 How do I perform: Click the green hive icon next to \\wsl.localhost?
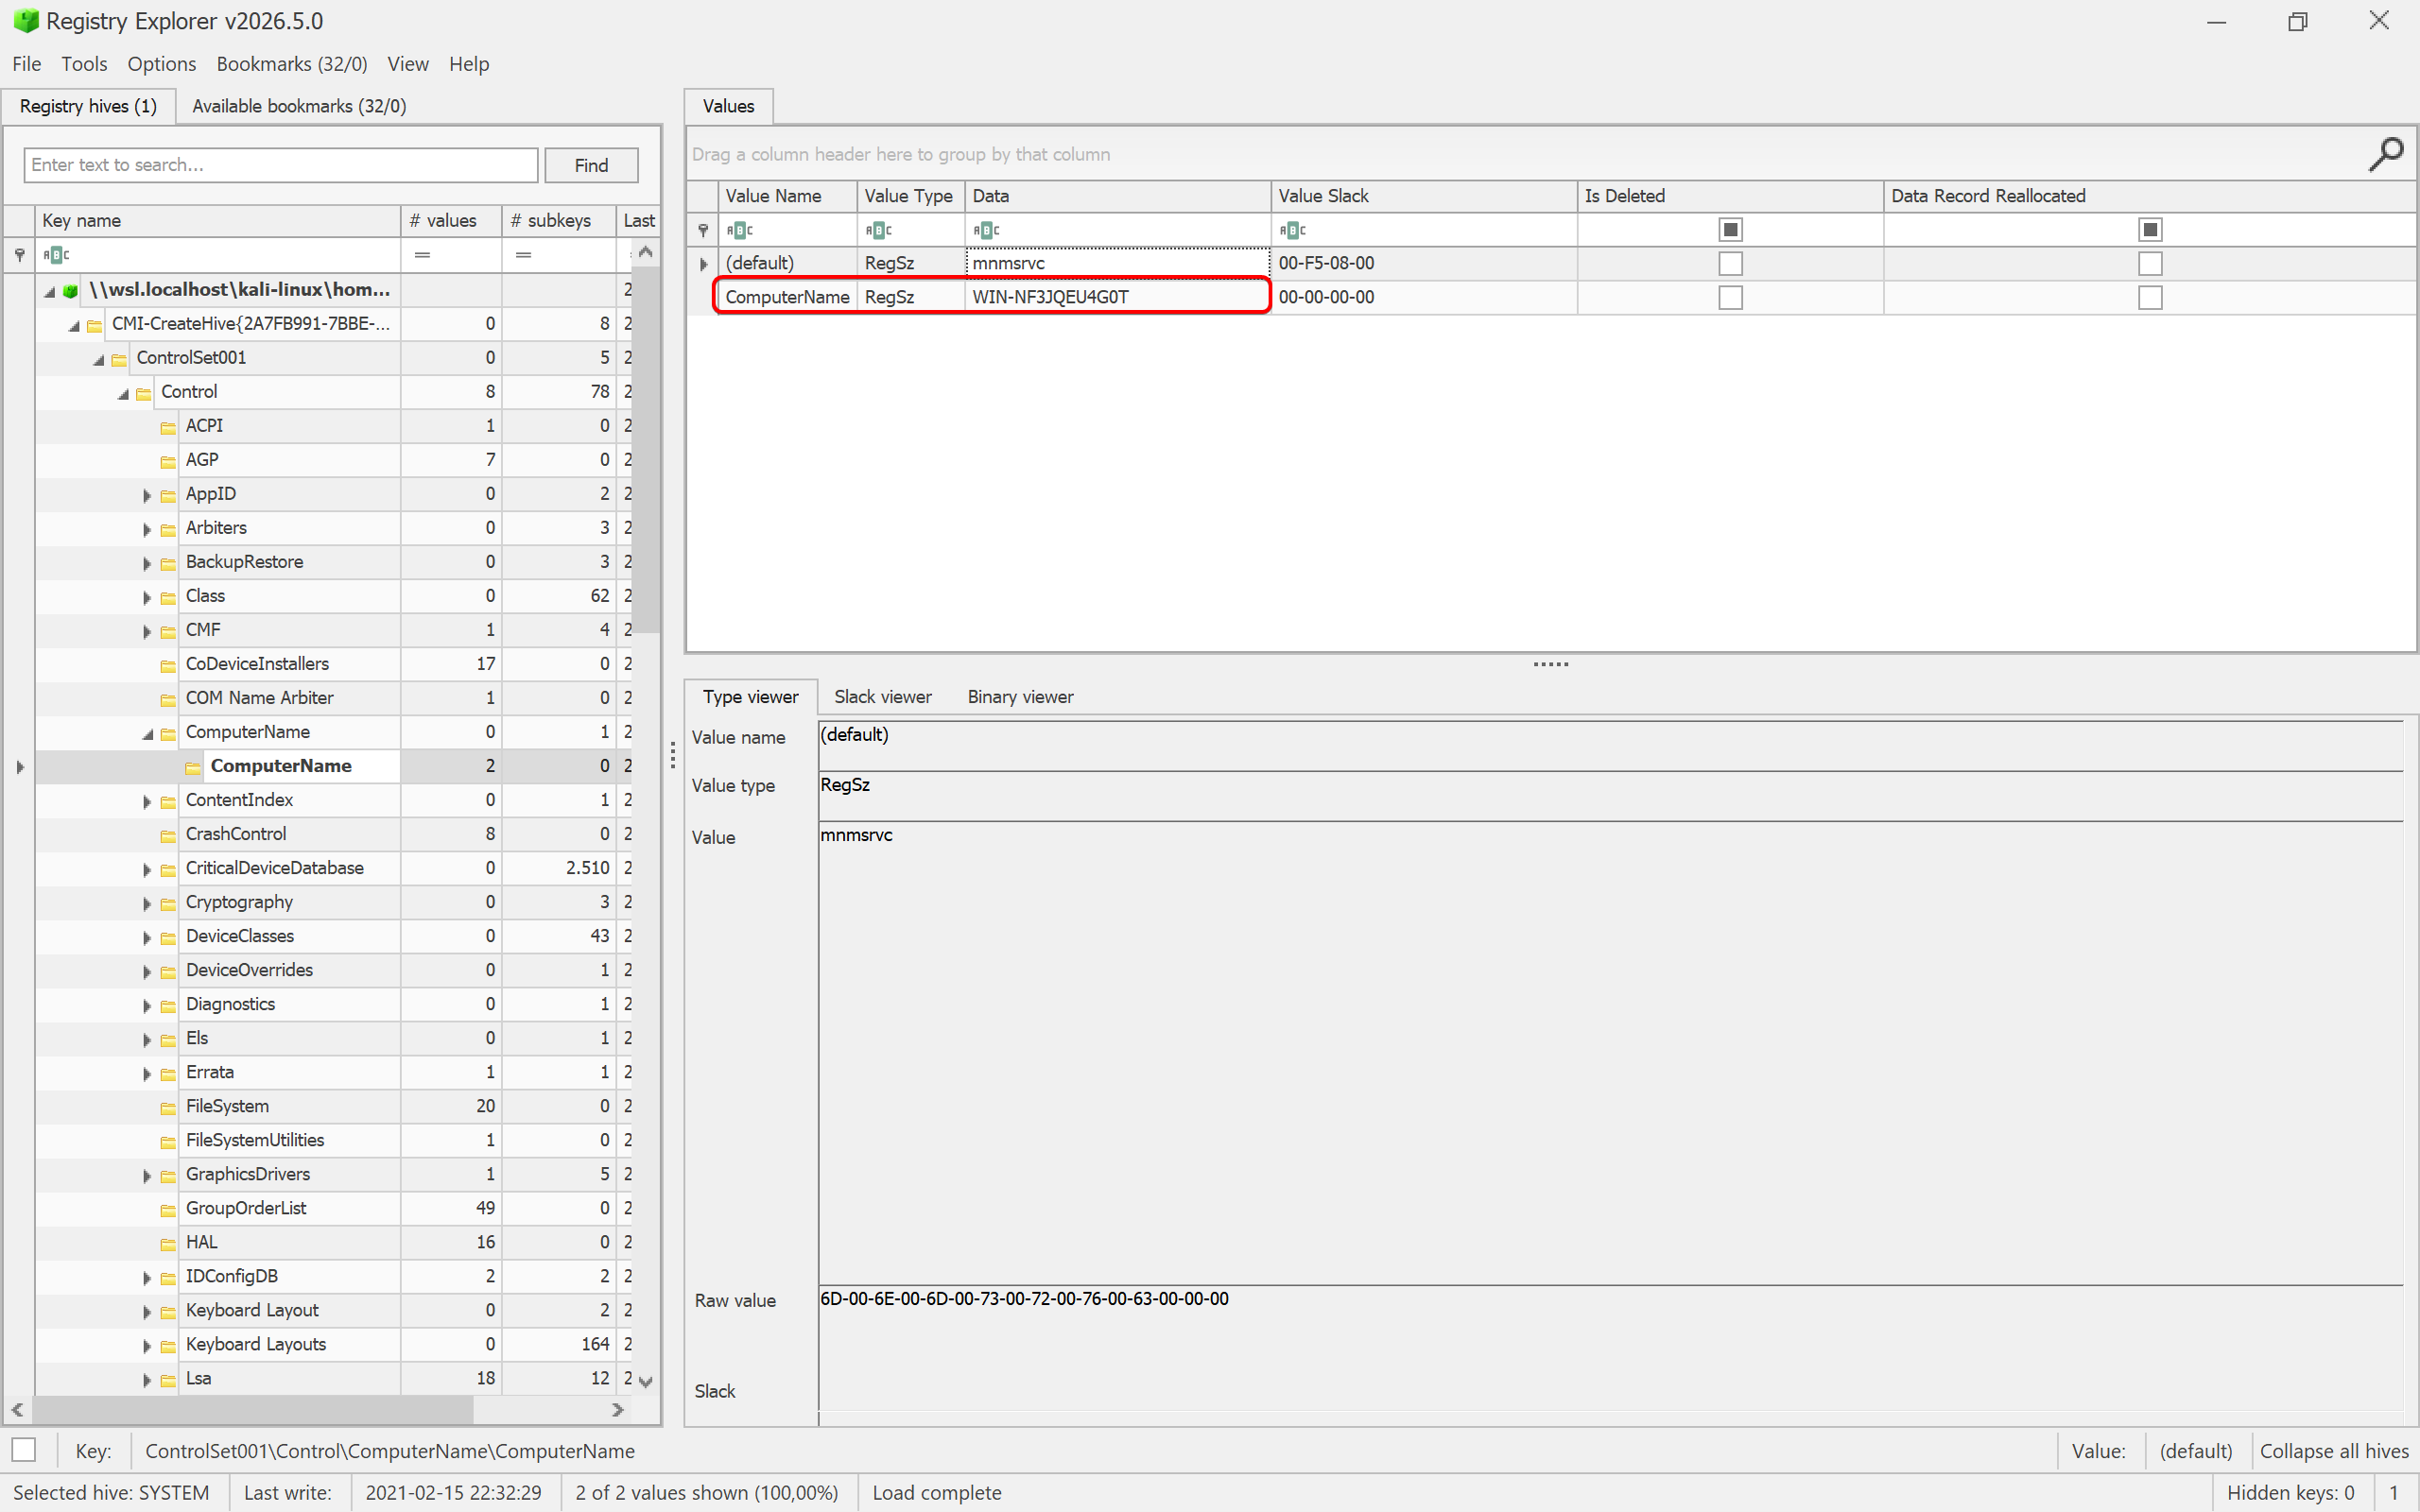[70, 290]
